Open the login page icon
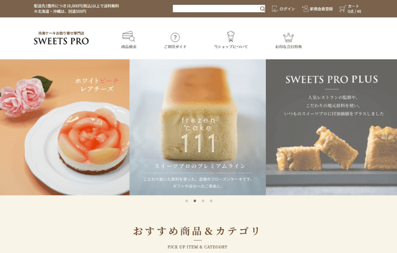This screenshot has width=397, height=253. point(275,9)
